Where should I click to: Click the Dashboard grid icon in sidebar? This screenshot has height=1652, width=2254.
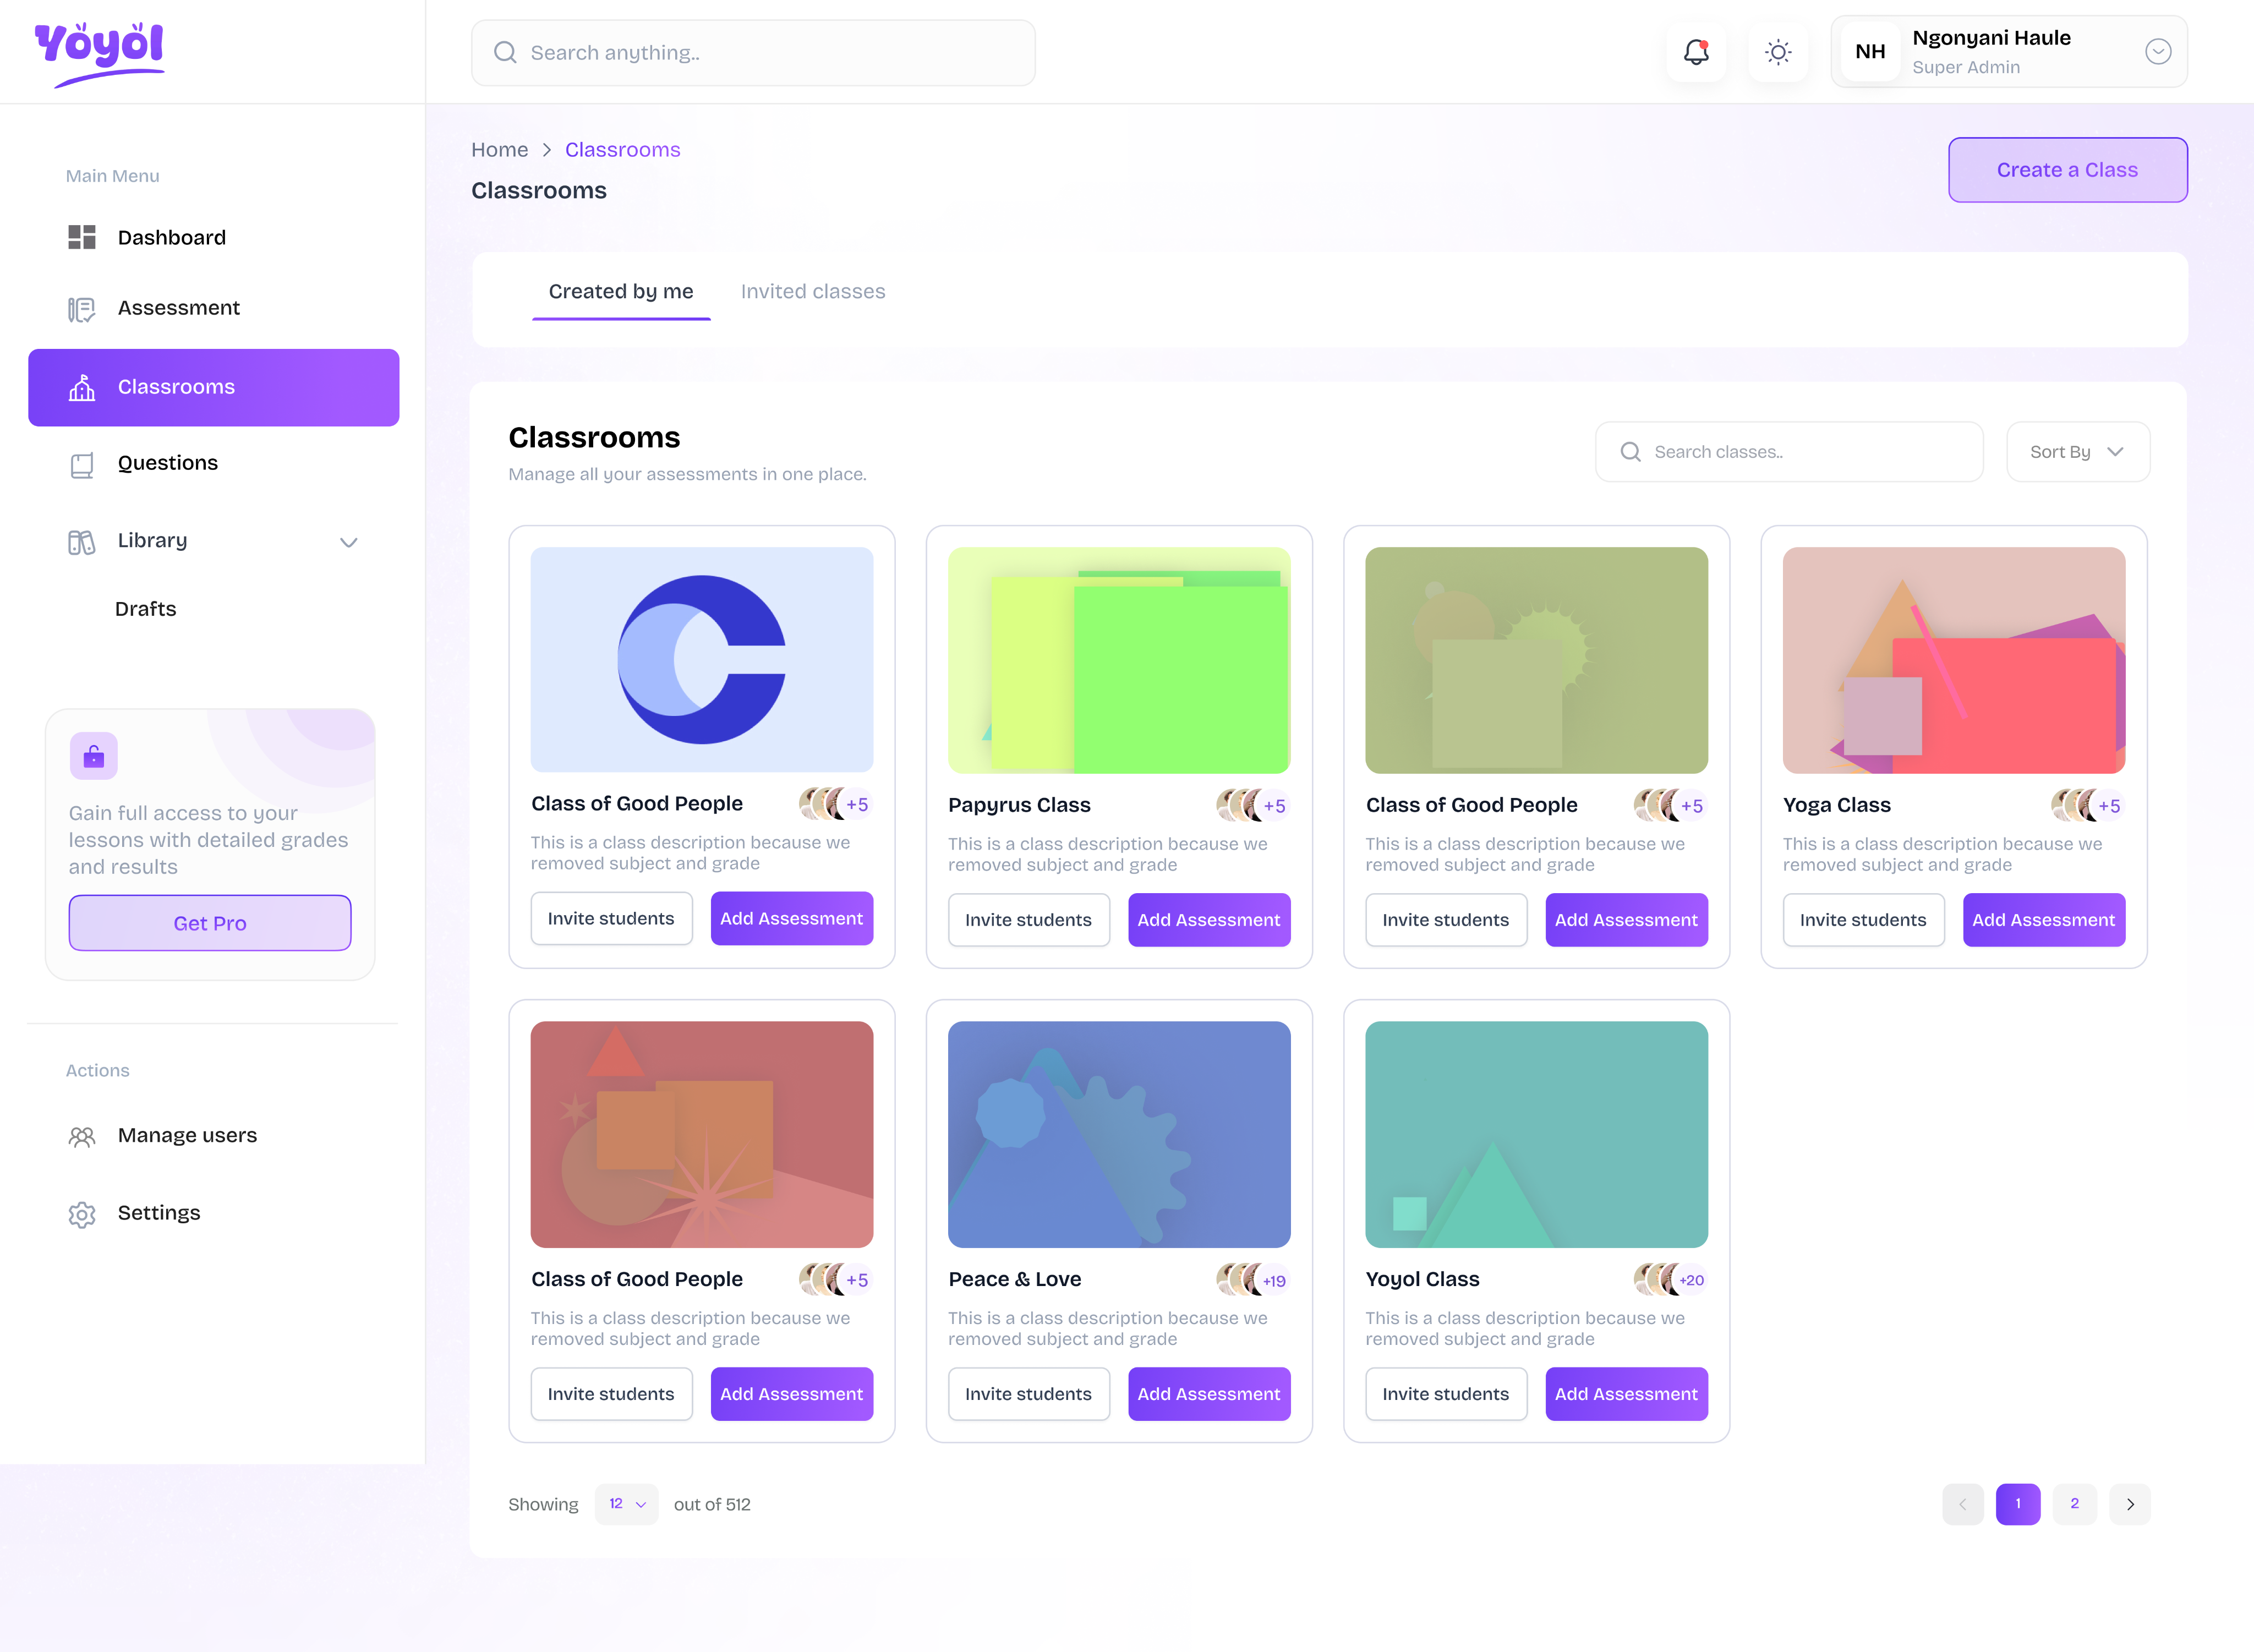point(82,237)
